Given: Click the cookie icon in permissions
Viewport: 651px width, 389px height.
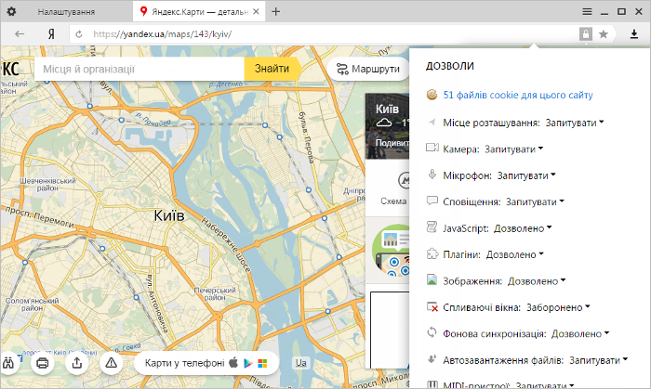Looking at the screenshot, I should point(432,95).
